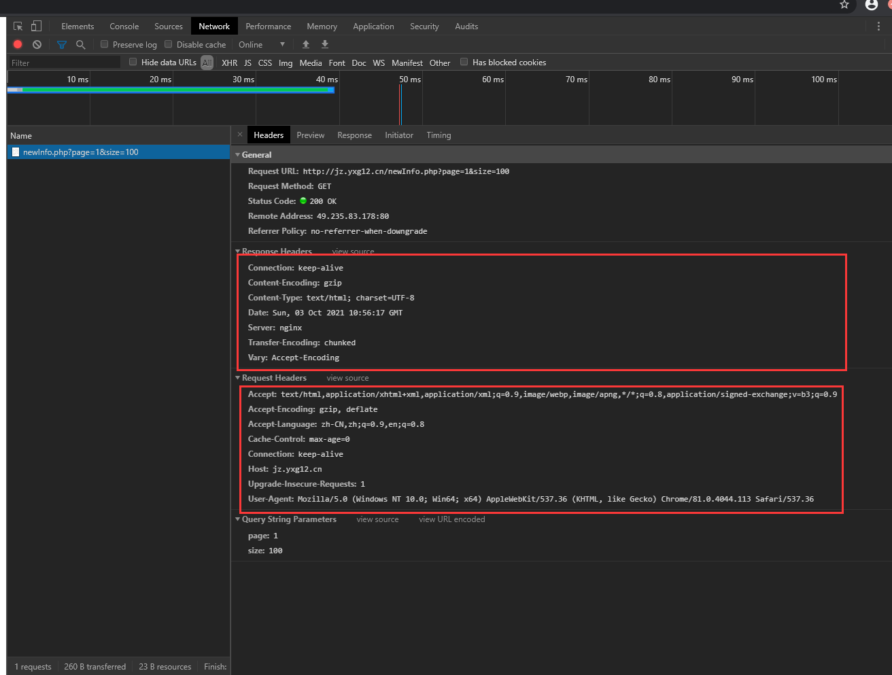
Task: Click view source for Query String Parameters
Action: tap(377, 519)
